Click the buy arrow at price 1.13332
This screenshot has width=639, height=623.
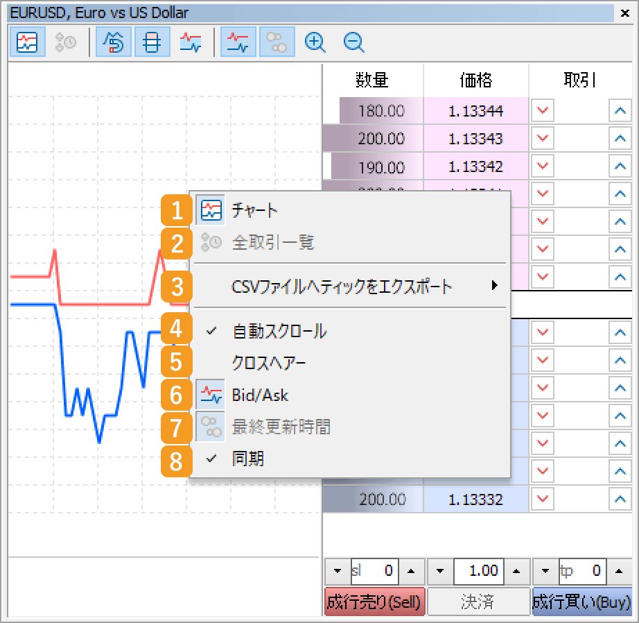[620, 499]
